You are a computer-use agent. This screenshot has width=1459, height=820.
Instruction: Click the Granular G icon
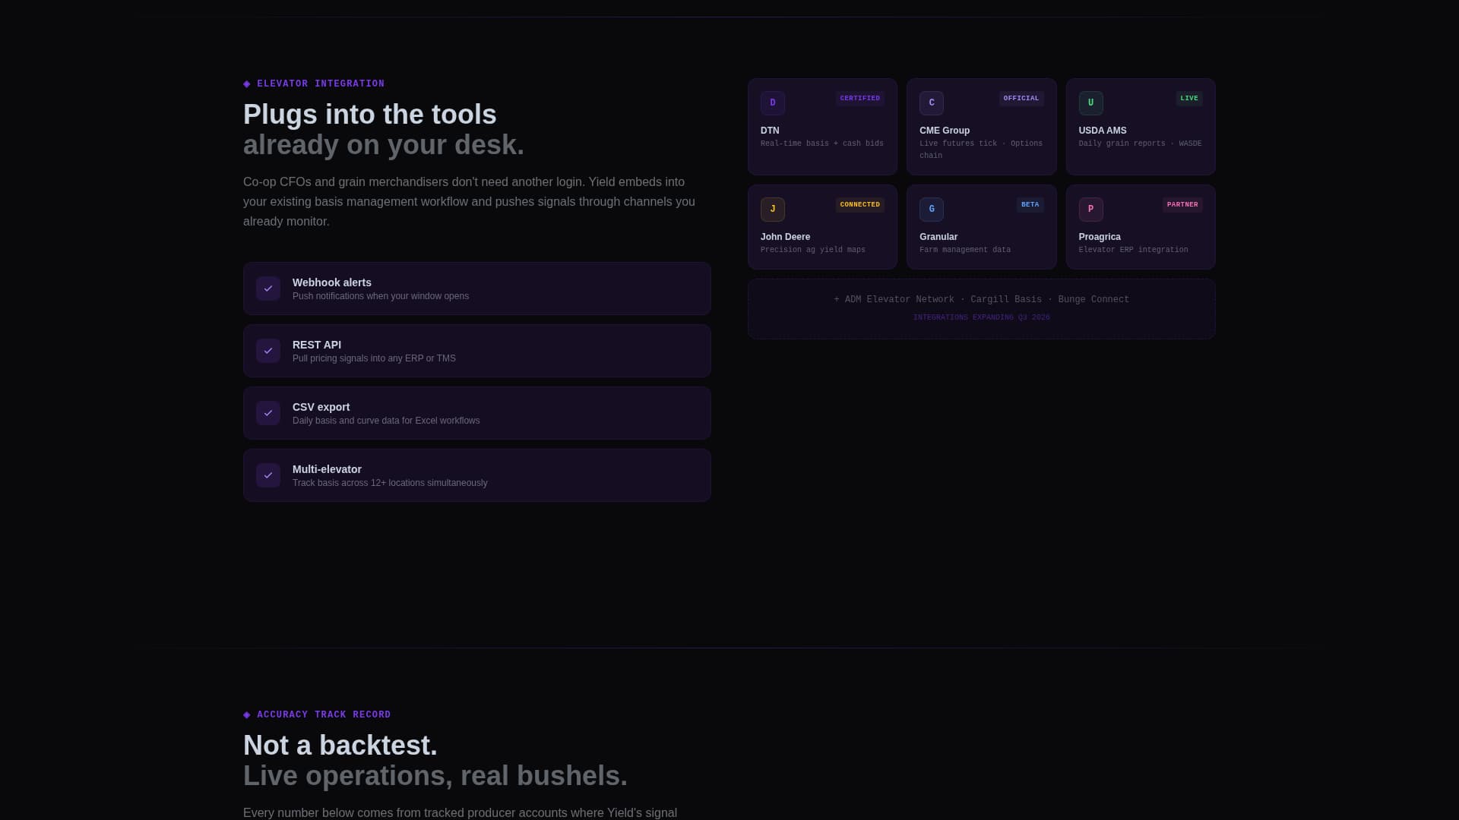(932, 210)
